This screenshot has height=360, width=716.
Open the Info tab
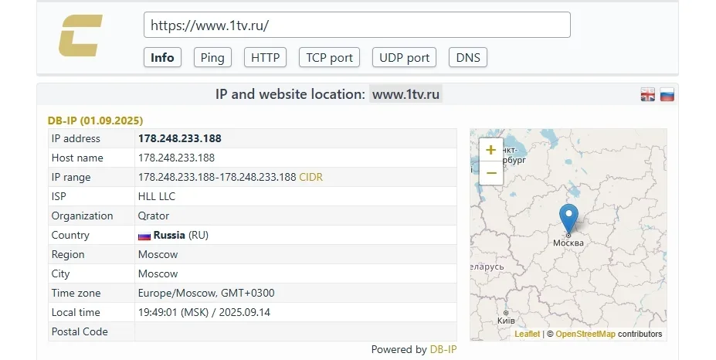[162, 58]
